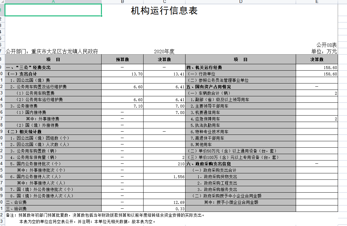Image resolution: width=347 pixels, height=226 pixels.
Task: Select （三）单价100万（含）元以上专用设备 cell
Action: pos(241,158)
